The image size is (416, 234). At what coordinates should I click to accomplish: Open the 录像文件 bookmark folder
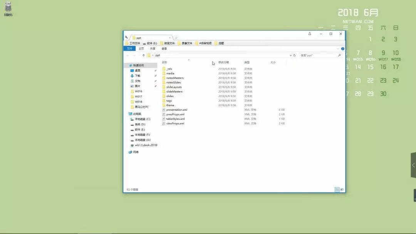click(185, 43)
